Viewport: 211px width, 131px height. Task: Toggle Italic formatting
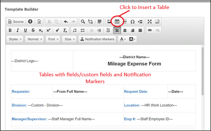coord(18,30)
